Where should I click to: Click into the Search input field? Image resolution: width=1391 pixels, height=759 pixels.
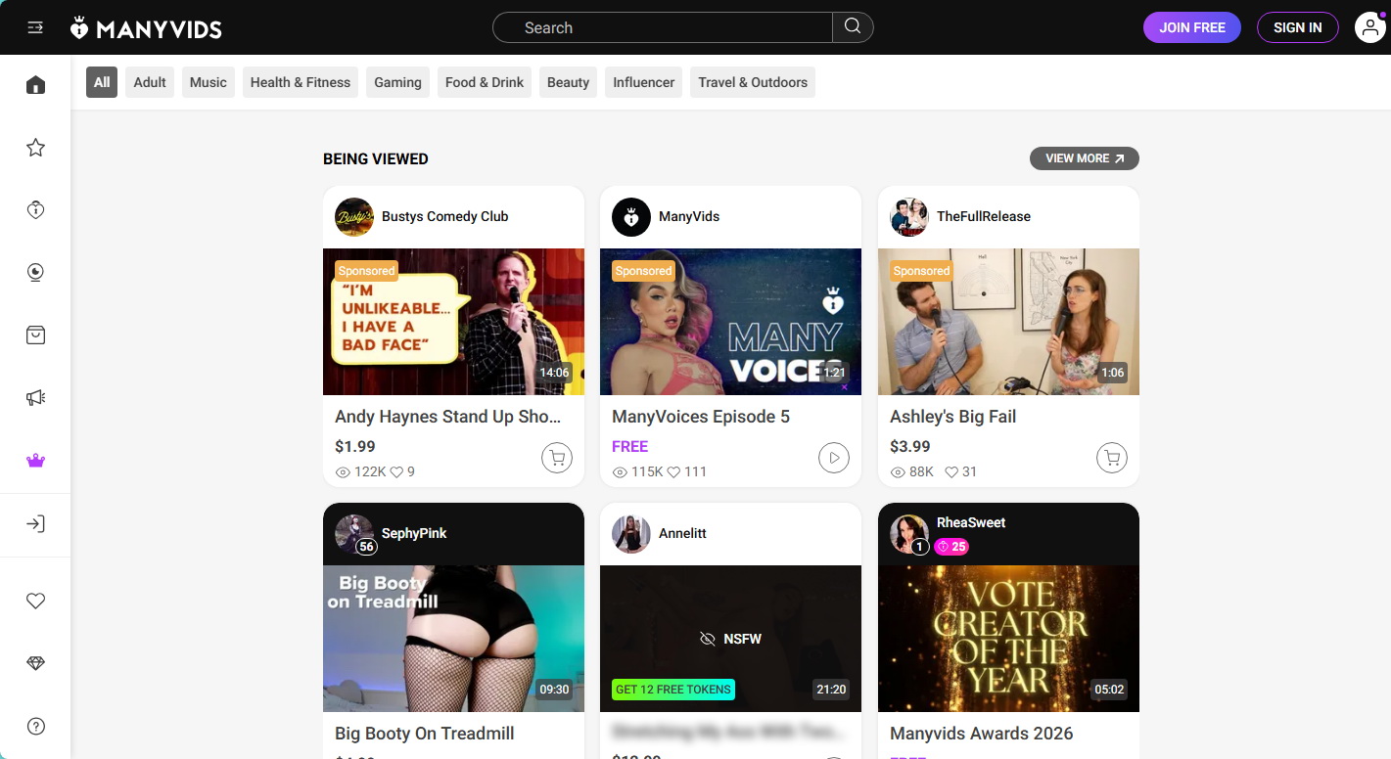point(663,27)
